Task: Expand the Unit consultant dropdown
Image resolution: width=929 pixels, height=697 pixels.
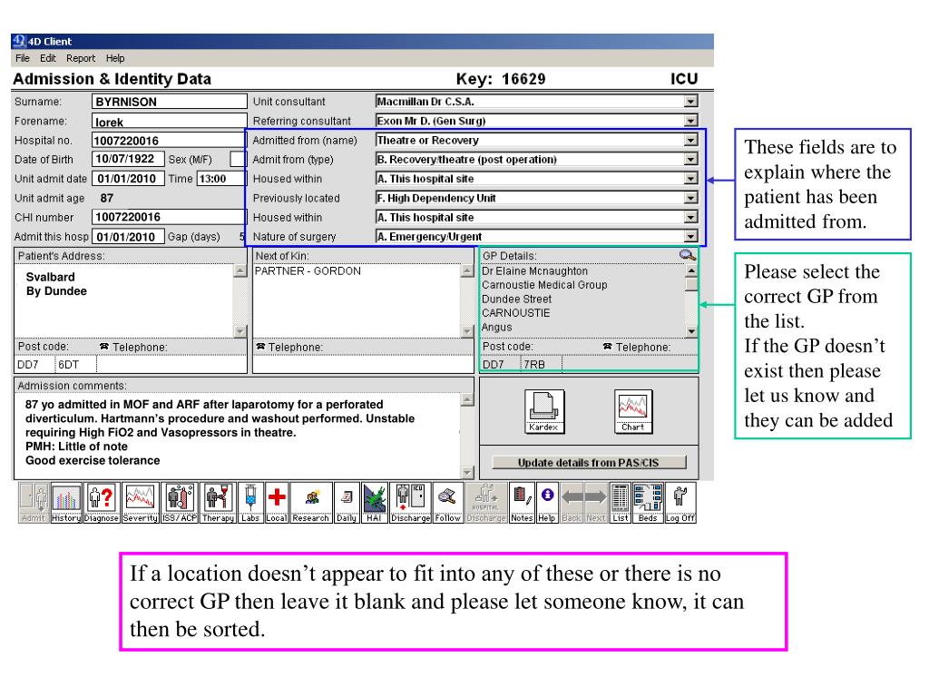Action: pos(690,102)
